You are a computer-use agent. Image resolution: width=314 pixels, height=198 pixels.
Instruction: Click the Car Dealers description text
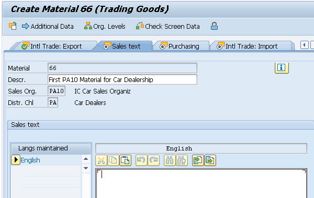(90, 103)
